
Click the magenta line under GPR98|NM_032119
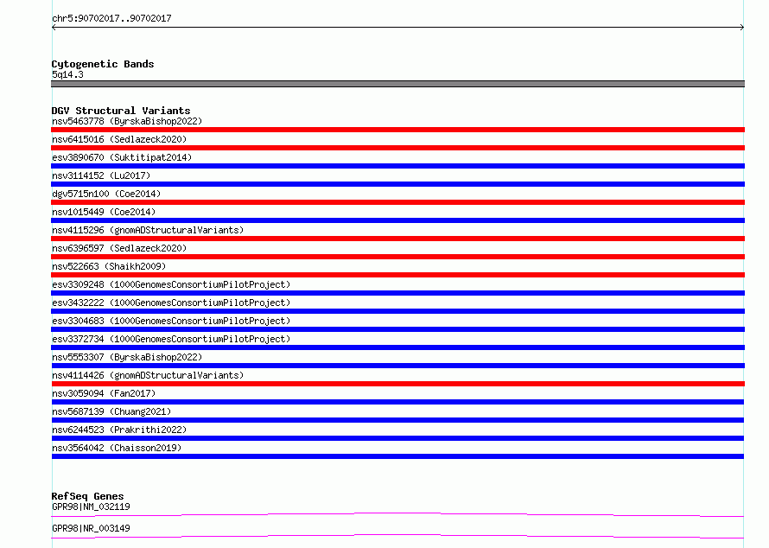coord(397,514)
